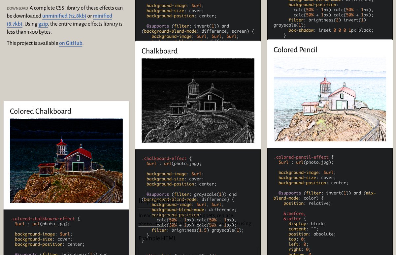
Task: Click the '&:before,' code line
Action: 295,213
